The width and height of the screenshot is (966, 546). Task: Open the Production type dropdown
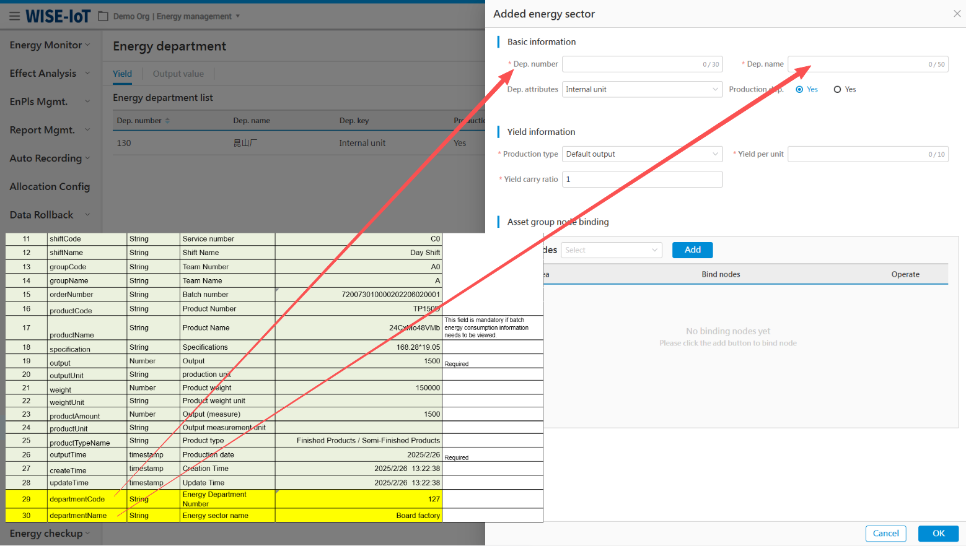coord(642,154)
